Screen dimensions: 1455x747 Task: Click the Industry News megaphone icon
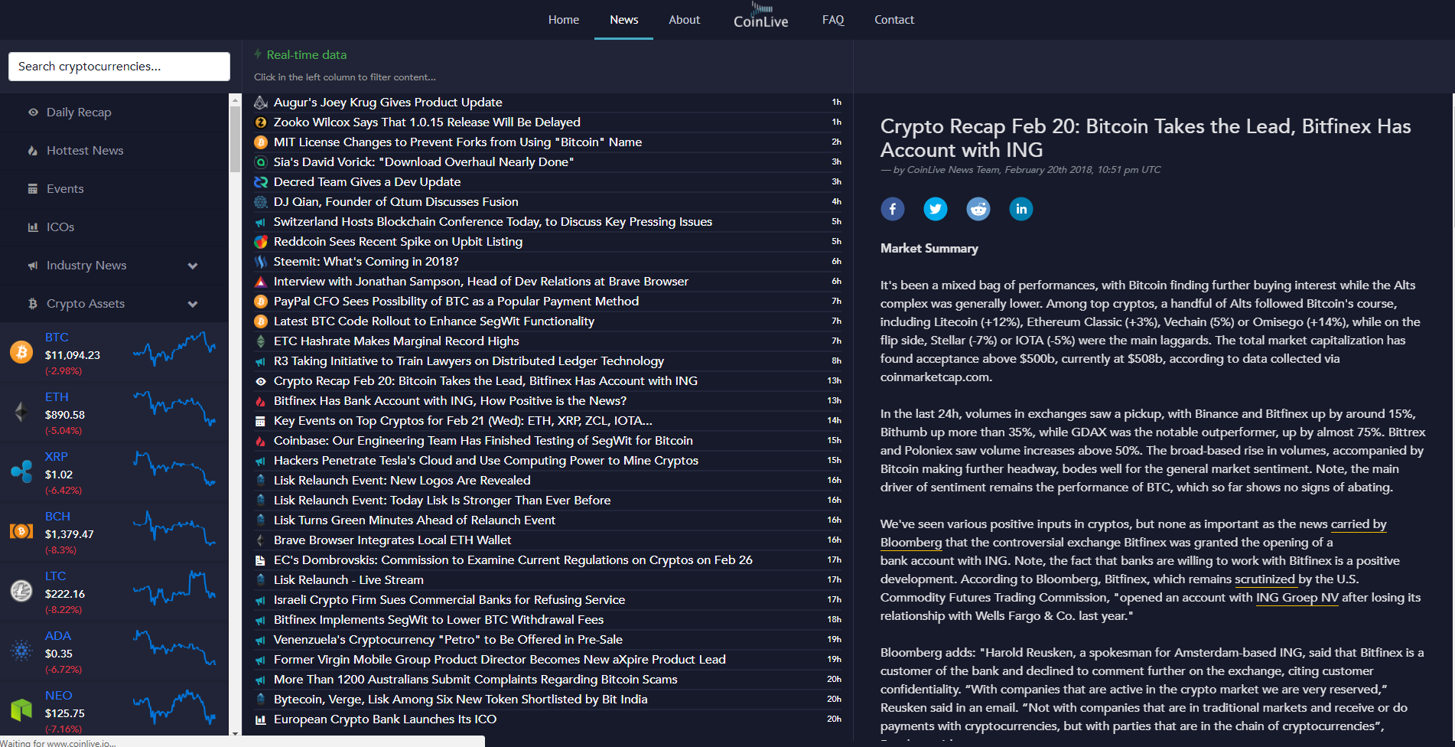point(33,266)
